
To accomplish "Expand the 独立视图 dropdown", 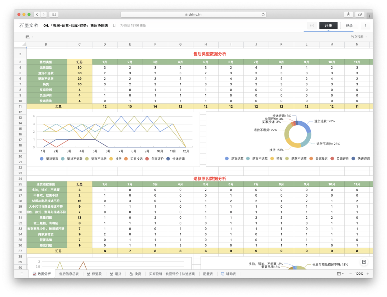I will [359, 37].
